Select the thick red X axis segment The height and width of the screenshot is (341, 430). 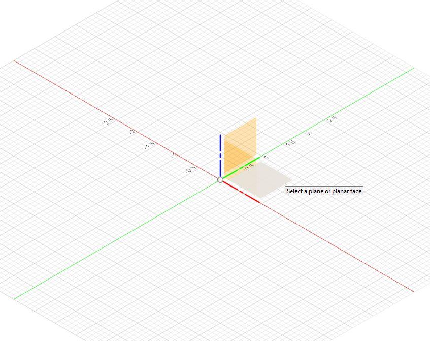(241, 192)
